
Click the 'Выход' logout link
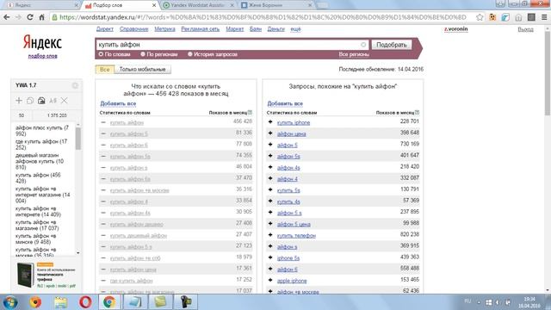[x=525, y=29]
